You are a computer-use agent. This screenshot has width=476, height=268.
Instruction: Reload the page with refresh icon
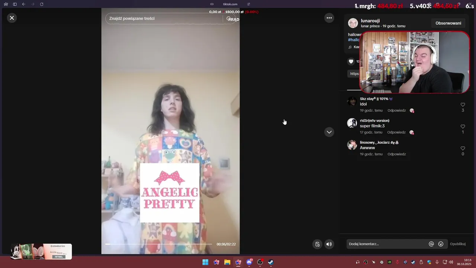(42, 4)
